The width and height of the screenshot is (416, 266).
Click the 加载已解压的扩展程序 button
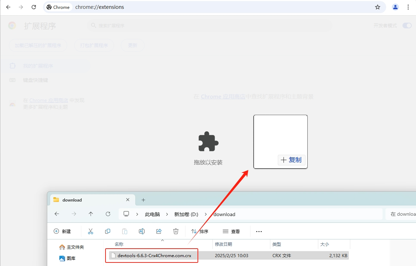coord(38,45)
